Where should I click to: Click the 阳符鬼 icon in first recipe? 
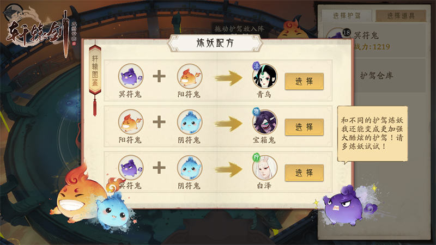(190, 76)
